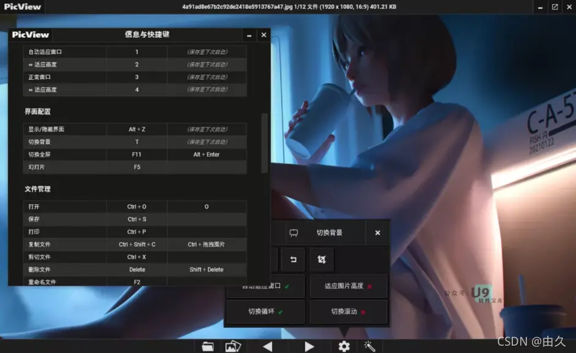The image size is (576, 353).
Task: Select the 自动适应窗口 row label in shortcuts table
Action: (x=45, y=52)
